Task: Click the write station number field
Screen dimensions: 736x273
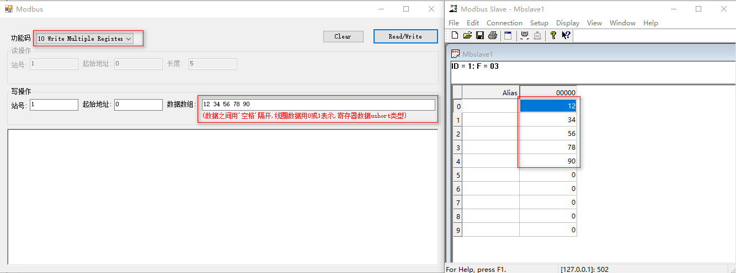Action: tap(54, 105)
